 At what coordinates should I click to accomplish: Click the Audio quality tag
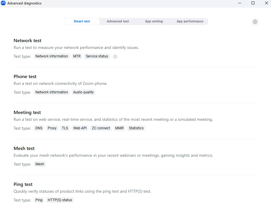(83, 92)
